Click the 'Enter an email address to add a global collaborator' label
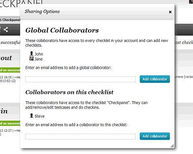The width and height of the screenshot is (193, 154). click(x=68, y=67)
